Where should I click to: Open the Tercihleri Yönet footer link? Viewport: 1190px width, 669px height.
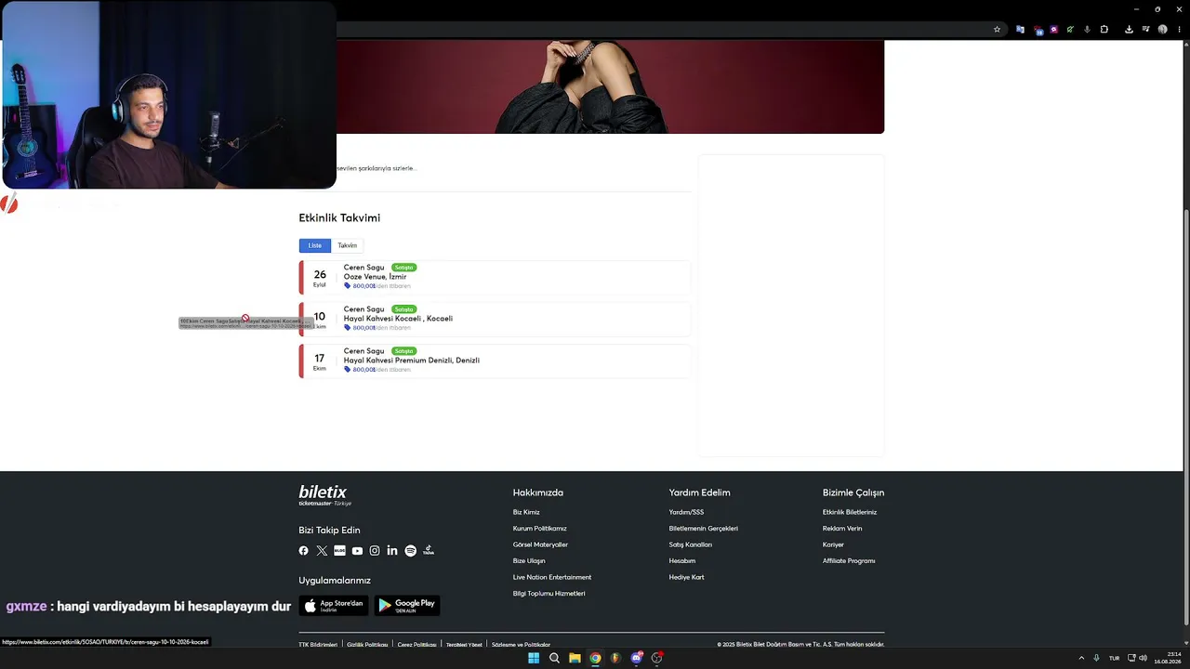pyautogui.click(x=464, y=645)
